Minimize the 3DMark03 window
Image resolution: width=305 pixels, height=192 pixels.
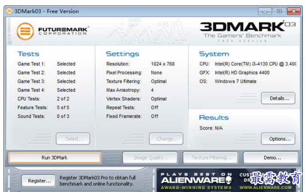pos(265,11)
